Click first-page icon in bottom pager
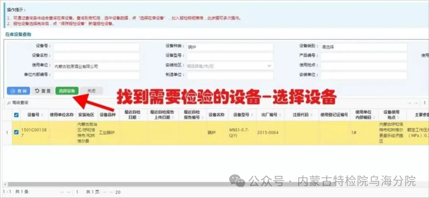This screenshot has height=198, width=429. (62, 192)
